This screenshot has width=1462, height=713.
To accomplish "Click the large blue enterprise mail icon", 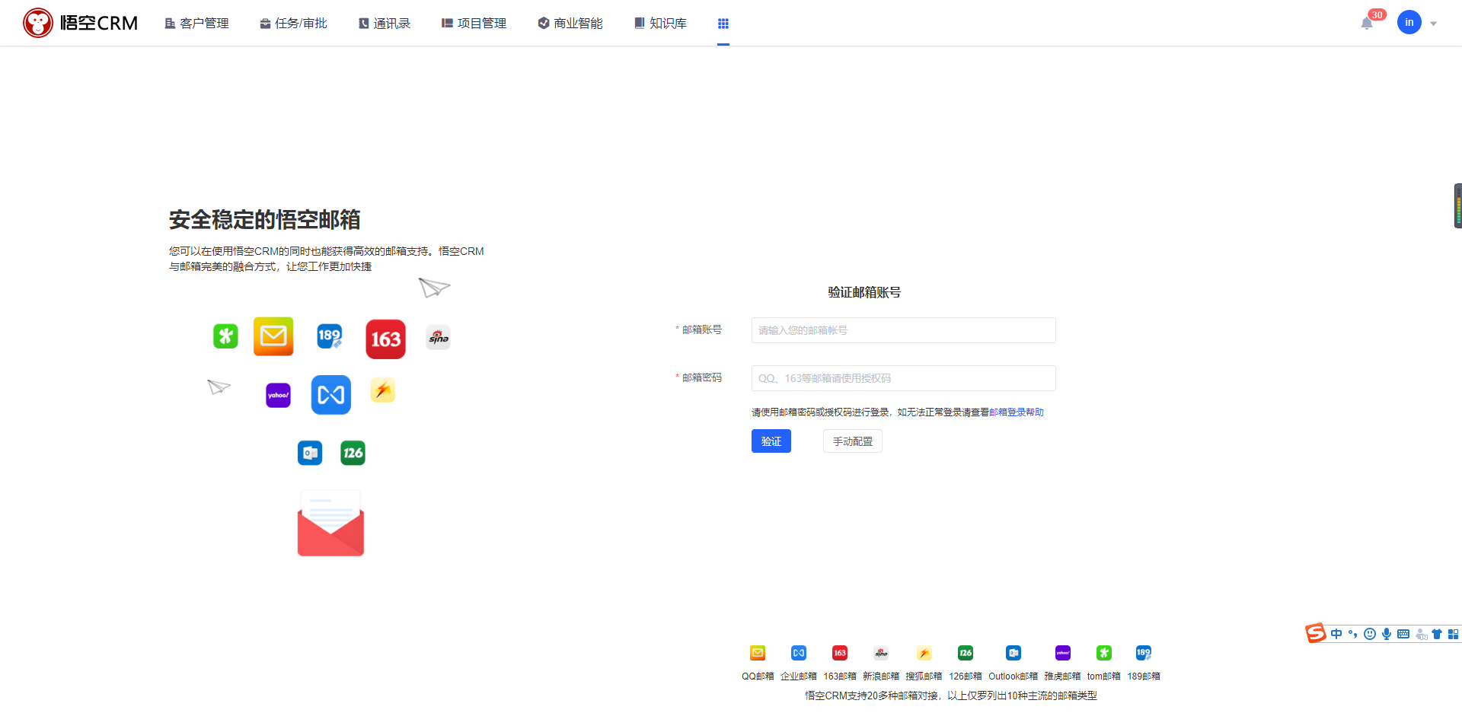I will click(331, 395).
